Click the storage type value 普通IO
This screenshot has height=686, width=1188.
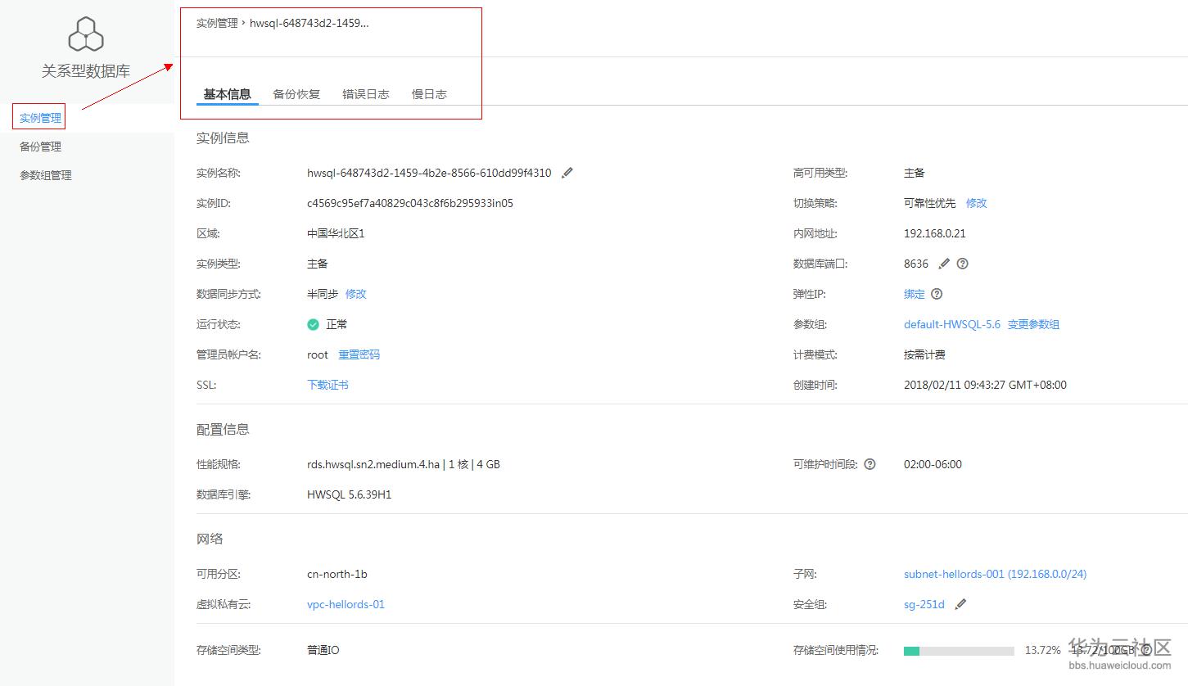coord(323,650)
